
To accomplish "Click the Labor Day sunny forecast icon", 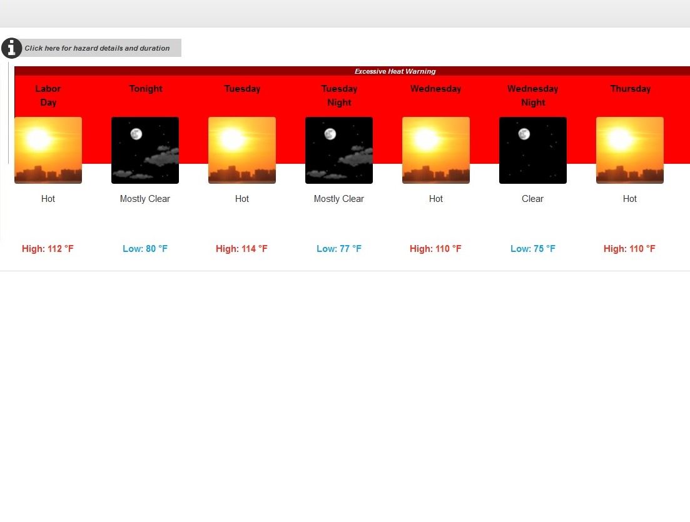I will click(48, 150).
